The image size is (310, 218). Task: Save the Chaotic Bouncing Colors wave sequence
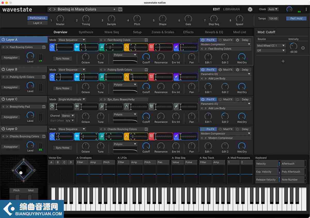146,129
